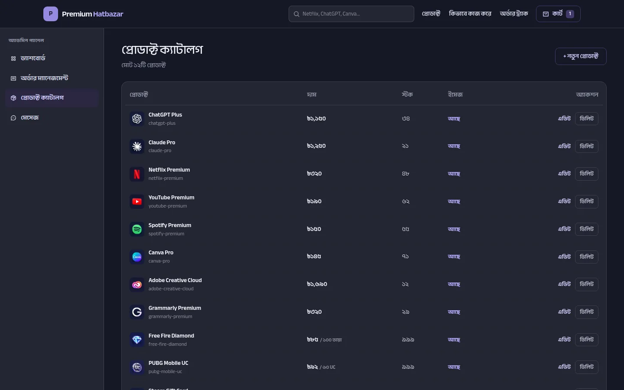Click the মেসেজ chat bubble icon

[13, 118]
